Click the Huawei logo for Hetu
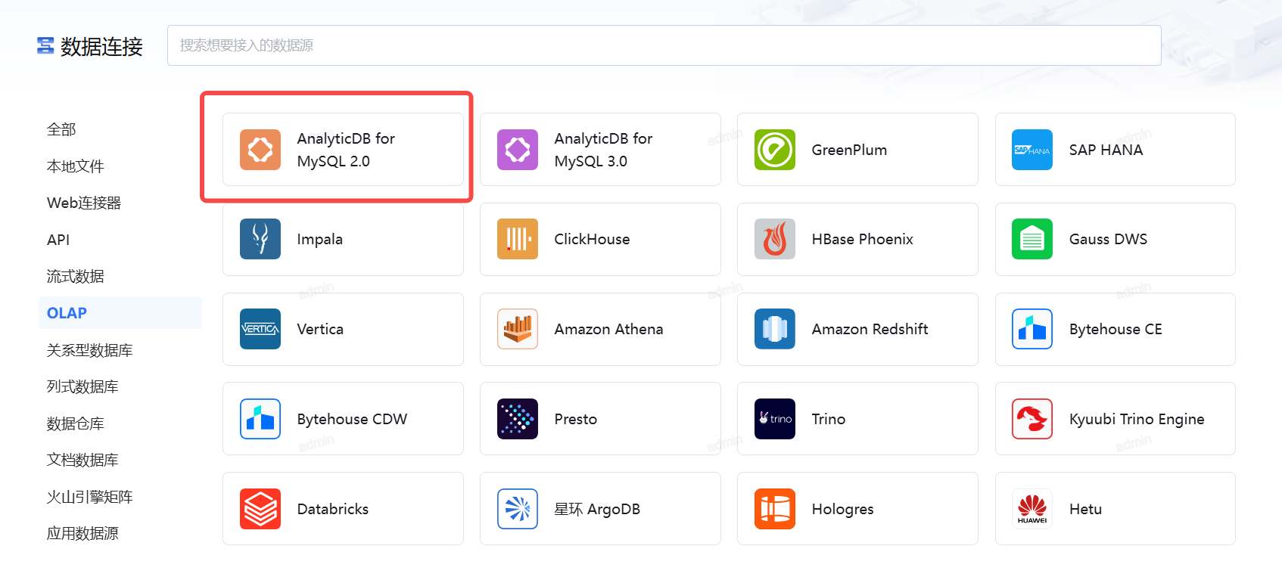 pos(1032,509)
